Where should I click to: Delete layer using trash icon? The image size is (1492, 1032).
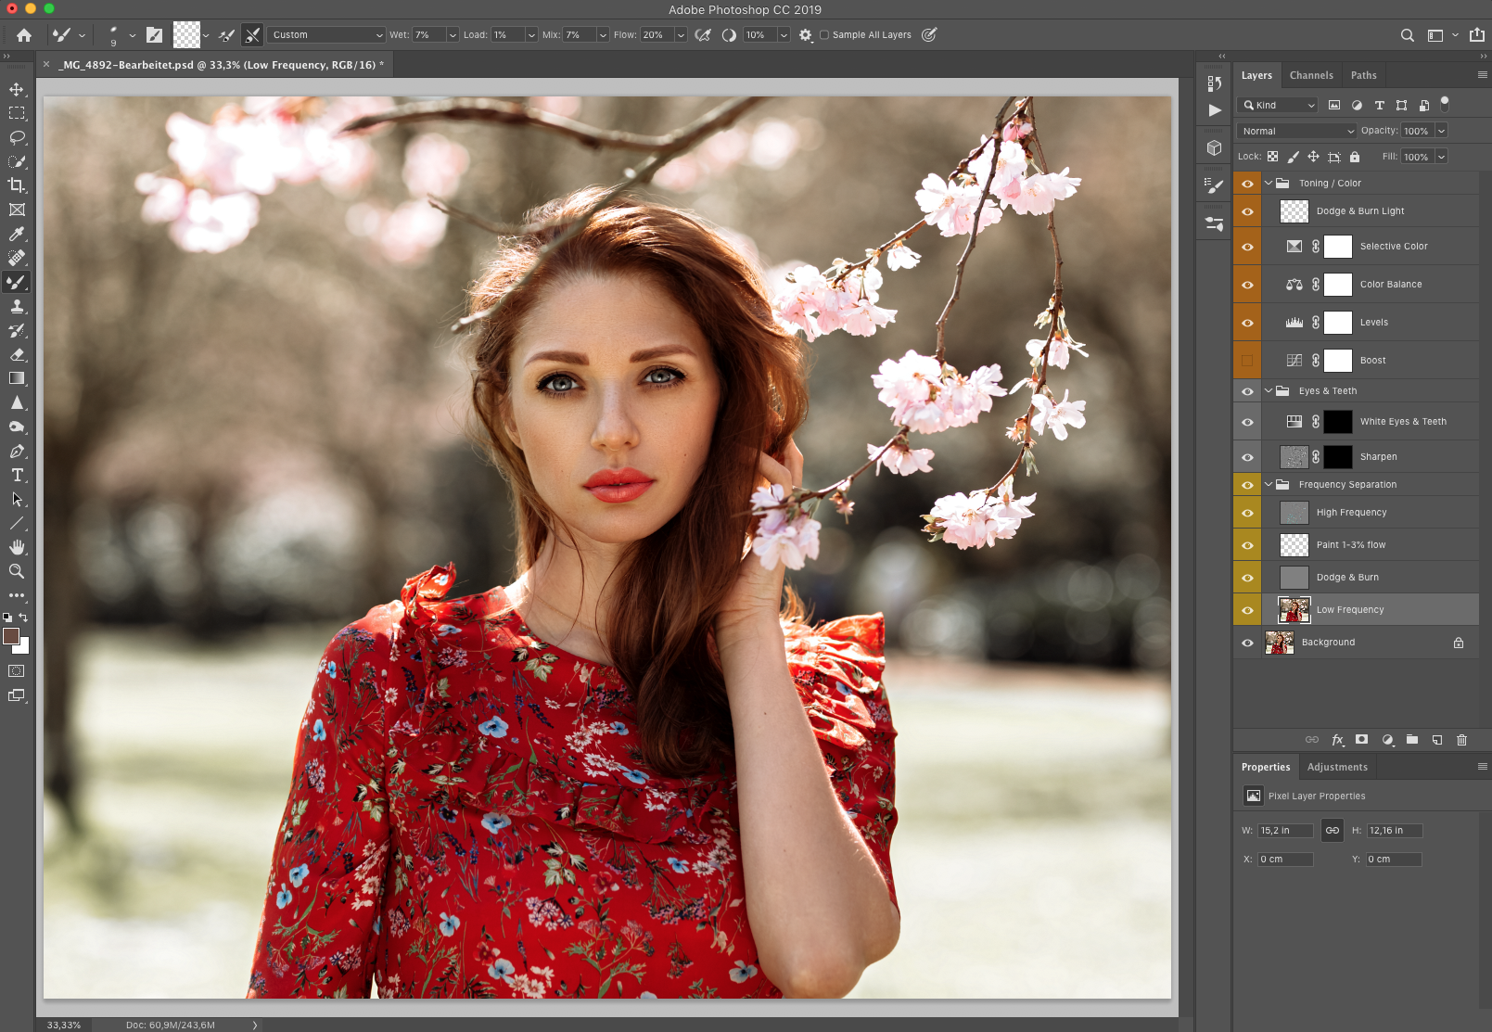point(1461,740)
